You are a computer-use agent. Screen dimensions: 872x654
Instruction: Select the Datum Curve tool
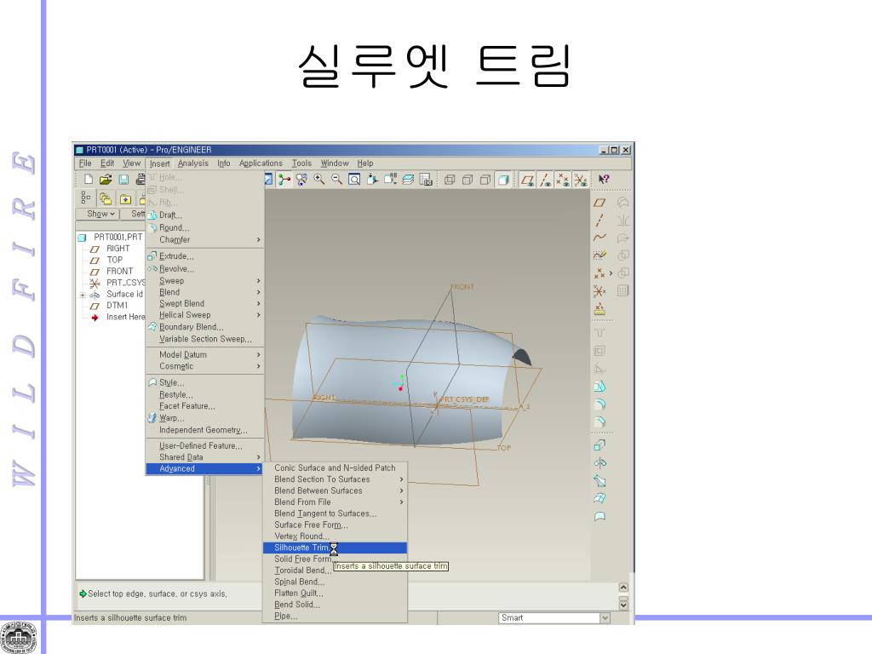599,238
